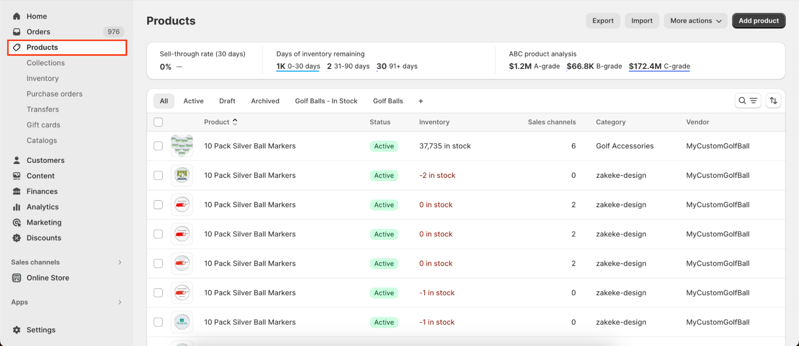Click the Home house icon in sidebar
The width and height of the screenshot is (799, 346).
[16, 16]
